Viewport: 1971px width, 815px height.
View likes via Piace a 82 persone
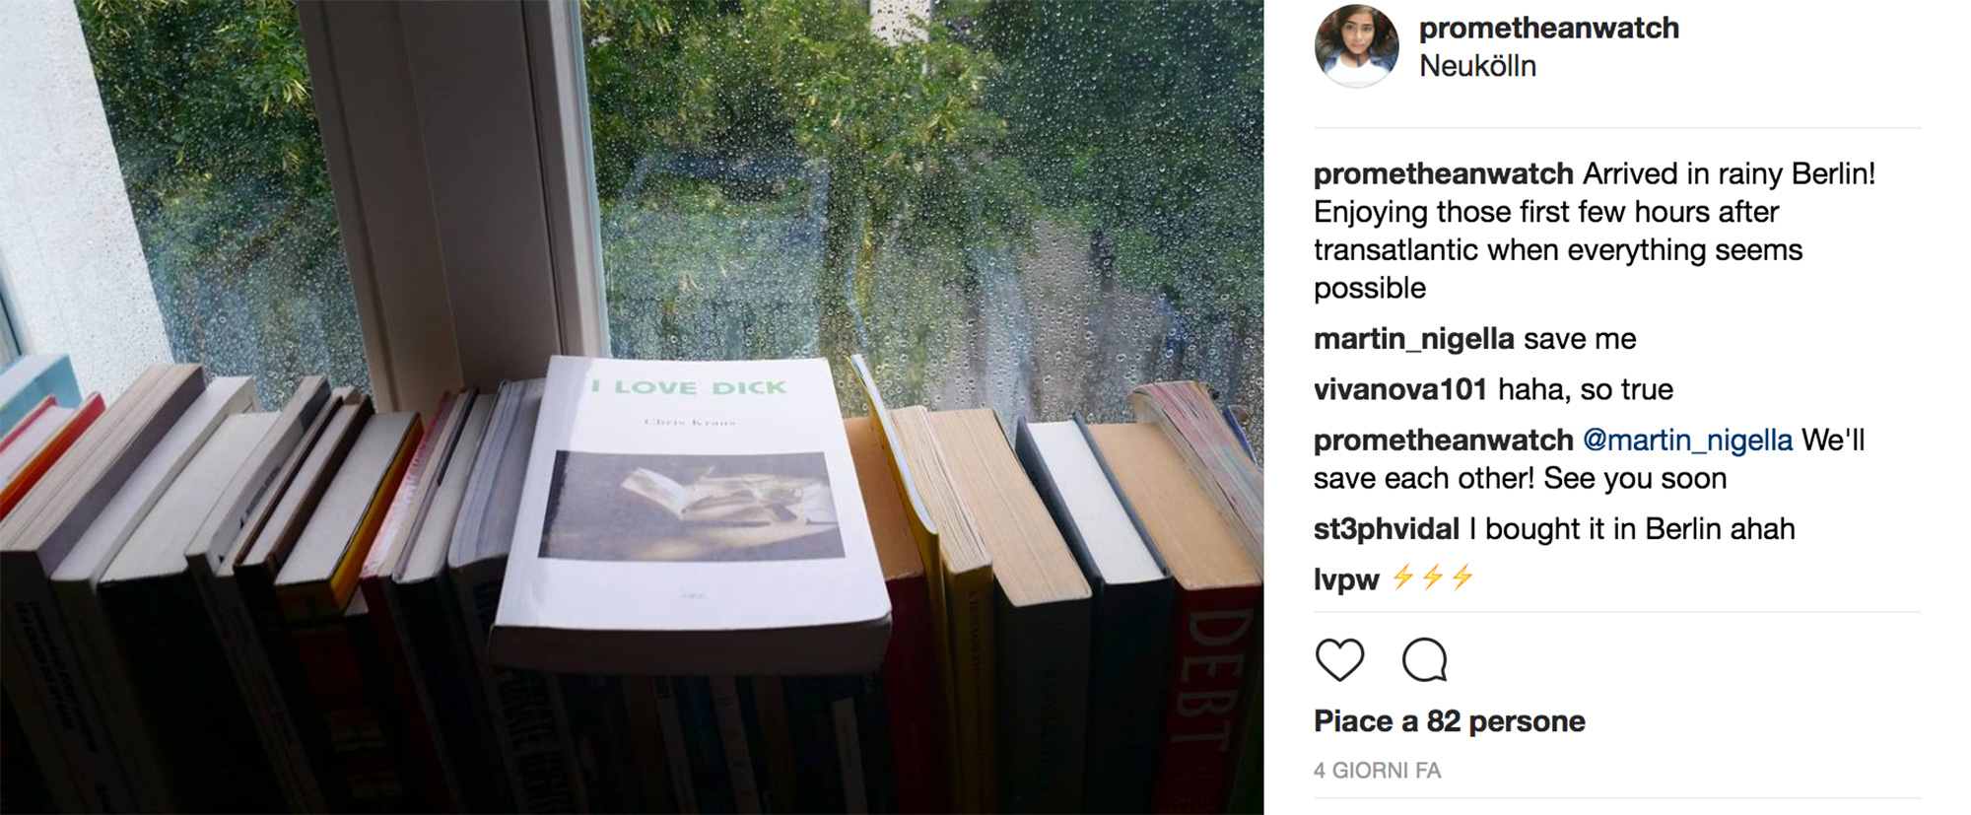(1449, 721)
